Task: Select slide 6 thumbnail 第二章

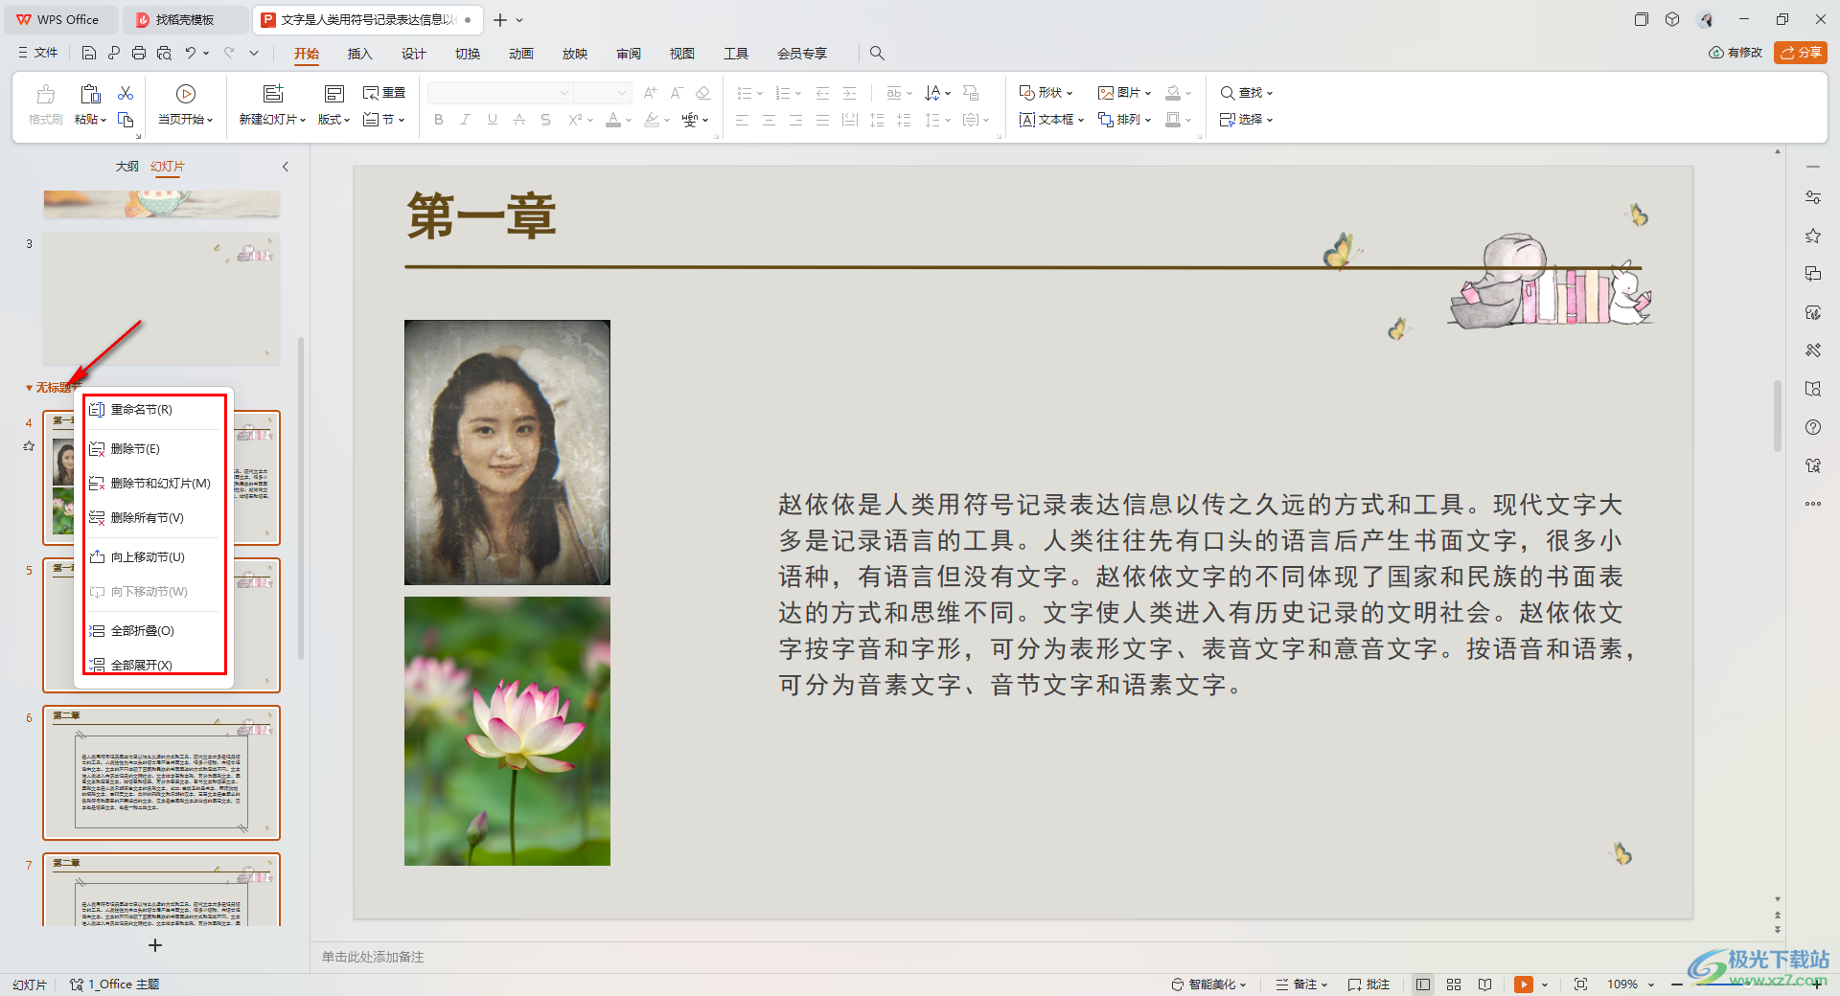Action: point(161,773)
